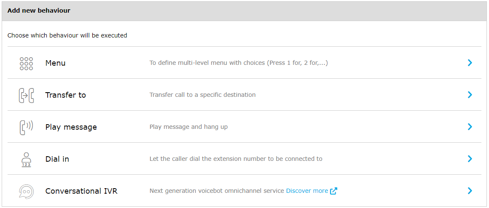Open the Play message chevron arrow

(x=470, y=127)
